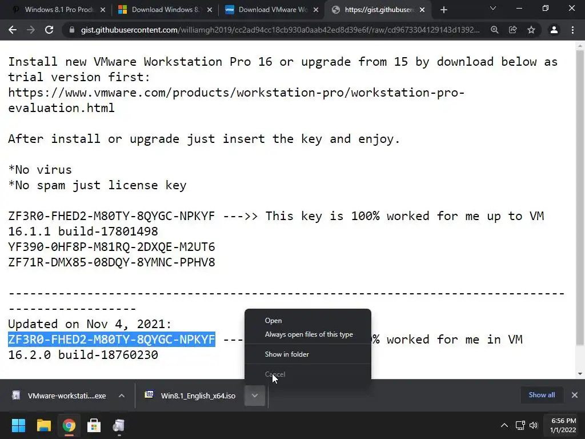This screenshot has height=439, width=585.
Task: Close the Download Windows 8.1 tab
Action: click(210, 10)
